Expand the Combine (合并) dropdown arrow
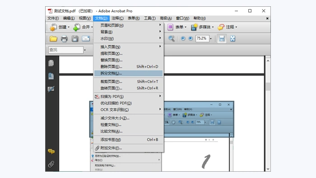The image size is (316, 178). (x=92, y=27)
